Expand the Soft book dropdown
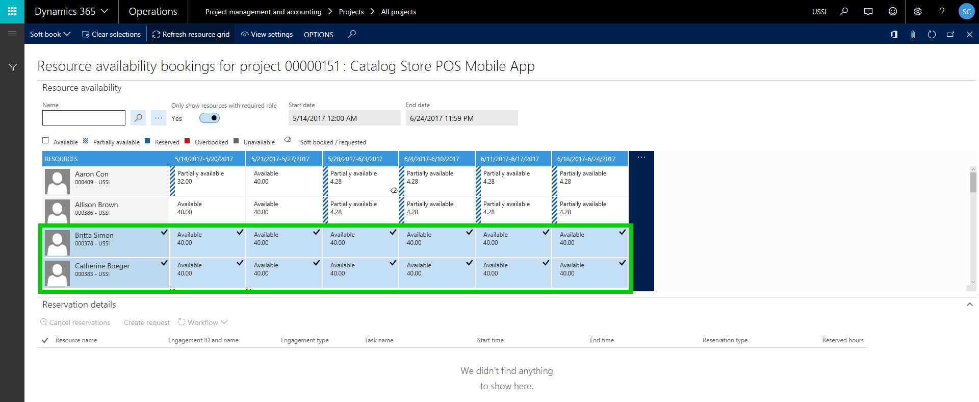 (50, 34)
